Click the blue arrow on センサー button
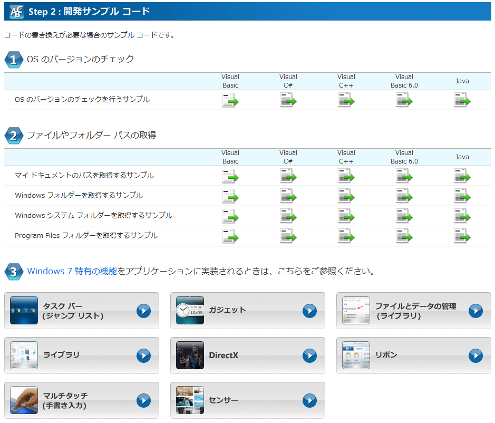Screen dimensions: 495x423 [x=309, y=400]
